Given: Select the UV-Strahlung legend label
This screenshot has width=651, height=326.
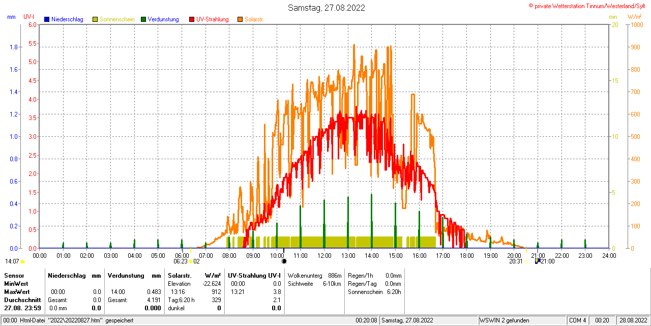Looking at the screenshot, I should pos(213,19).
